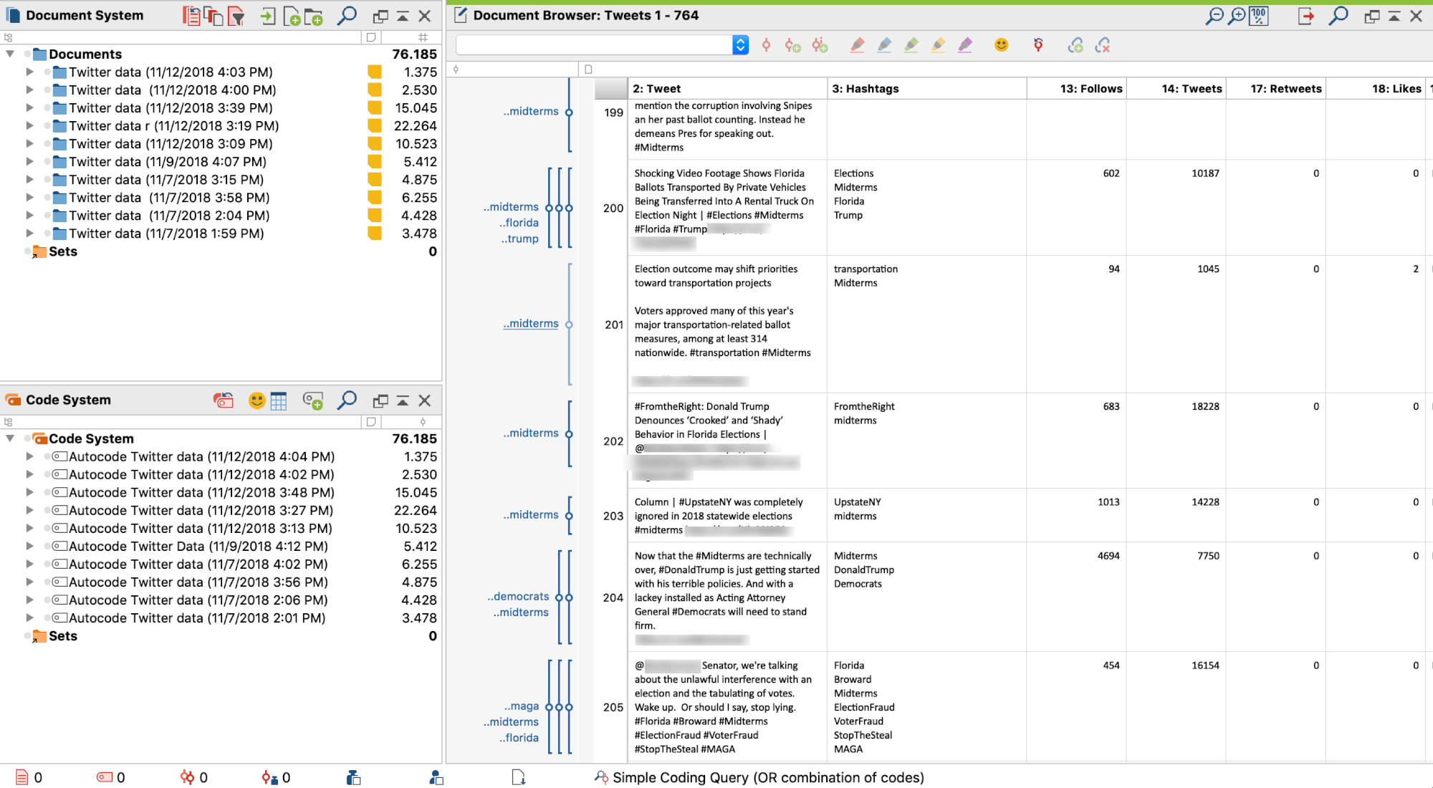Viewport: 1433px width, 788px height.
Task: Open the code selection dropdown arrow
Action: [740, 45]
